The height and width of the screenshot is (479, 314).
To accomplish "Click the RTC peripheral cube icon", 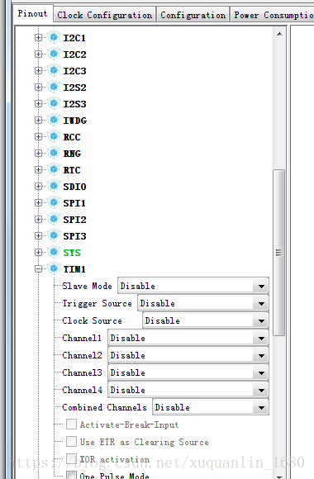I will (x=54, y=169).
